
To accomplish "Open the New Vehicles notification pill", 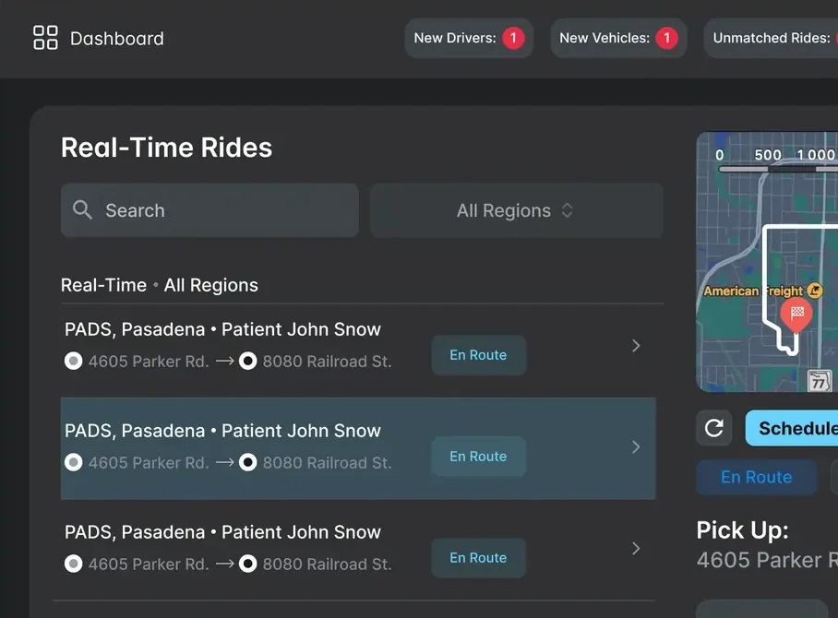I will [618, 38].
